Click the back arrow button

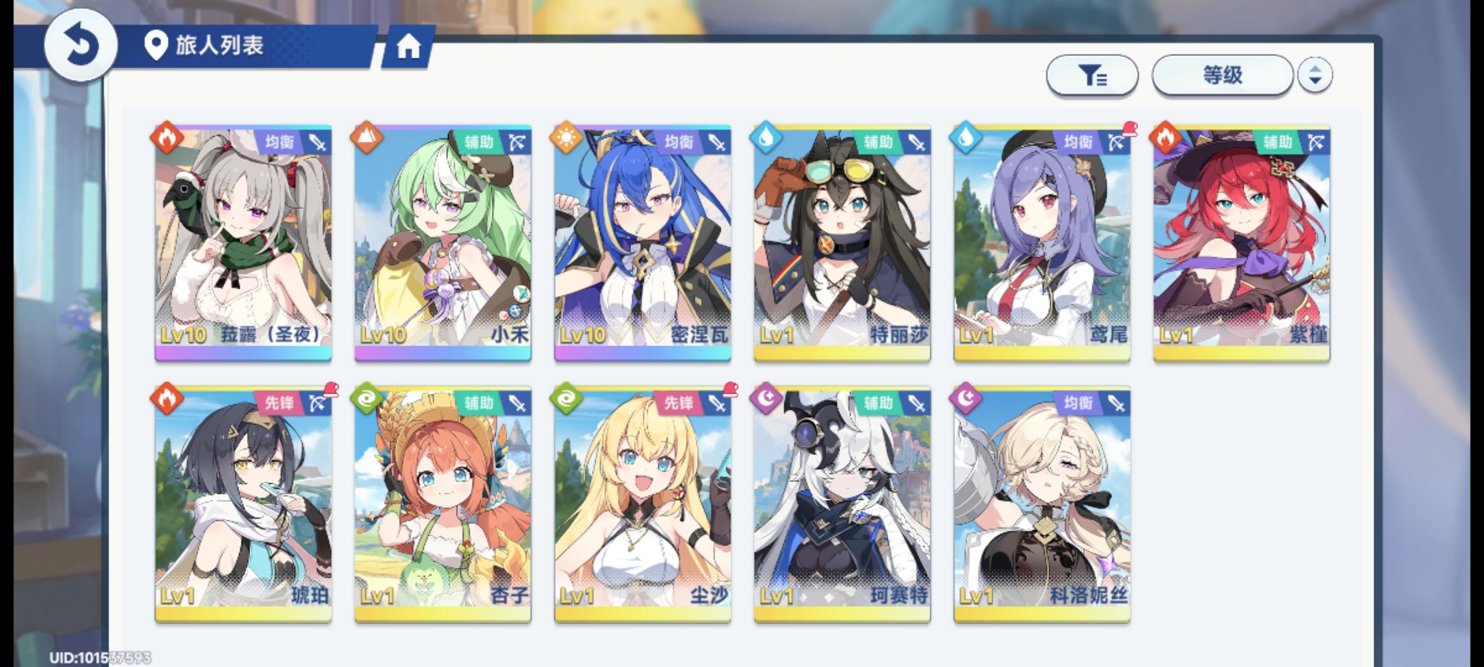[81, 45]
